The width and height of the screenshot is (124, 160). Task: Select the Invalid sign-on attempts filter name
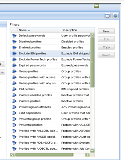pyautogui.click(x=35, y=107)
